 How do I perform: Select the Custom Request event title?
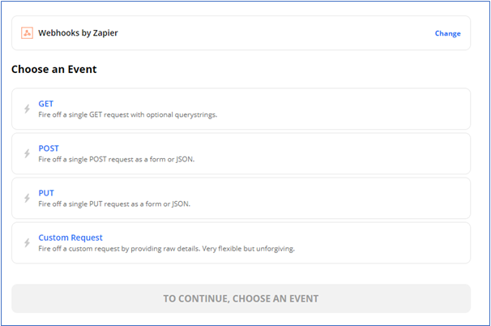click(70, 238)
